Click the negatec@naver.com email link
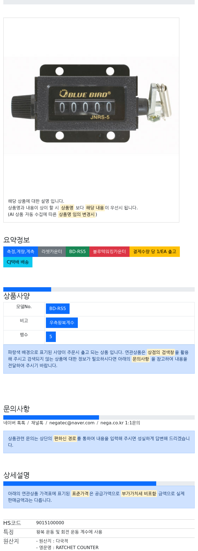198x551 pixels. point(72,423)
